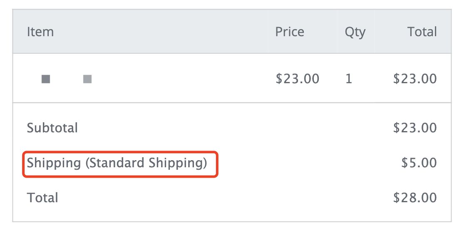
Task: Click the Subtotal amount $23.00
Action: 415,128
